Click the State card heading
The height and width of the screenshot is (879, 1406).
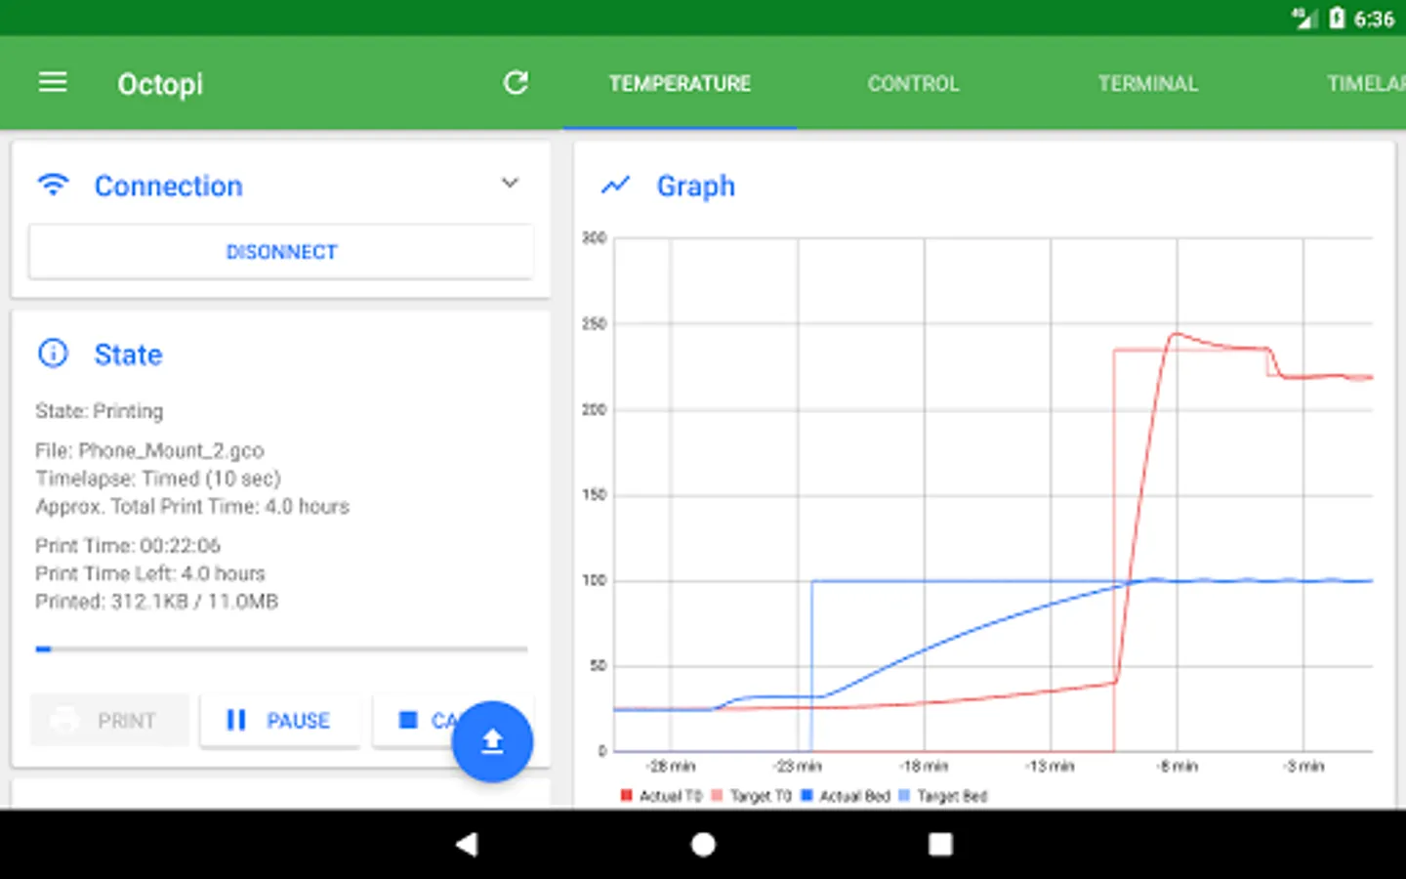pyautogui.click(x=128, y=355)
